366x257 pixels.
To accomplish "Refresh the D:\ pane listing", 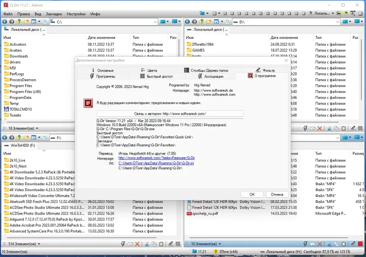I will point(228,21).
